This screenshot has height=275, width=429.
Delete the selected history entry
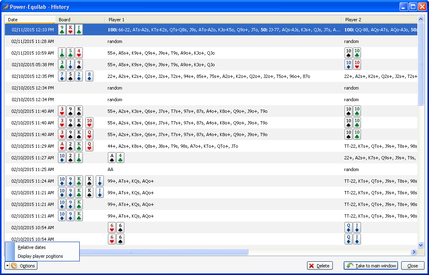[320, 265]
